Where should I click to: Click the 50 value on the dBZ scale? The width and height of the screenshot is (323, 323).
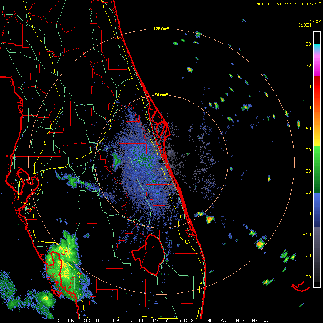308,108
